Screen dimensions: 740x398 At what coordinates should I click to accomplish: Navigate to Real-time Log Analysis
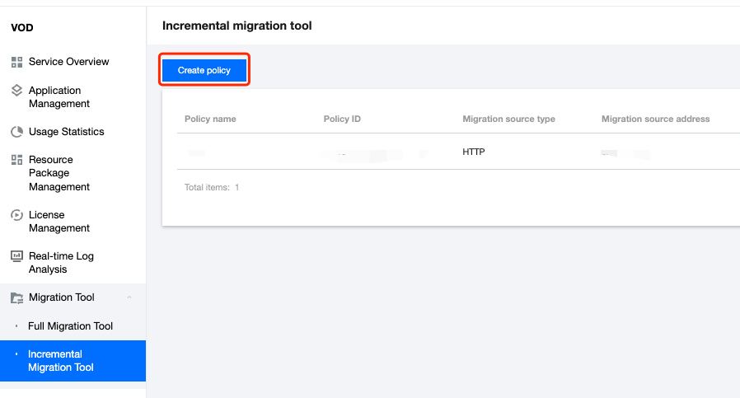(61, 263)
